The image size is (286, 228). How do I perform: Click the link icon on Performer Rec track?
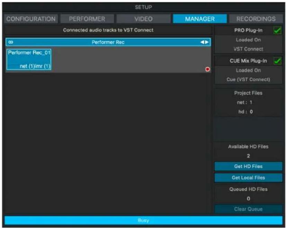point(11,42)
